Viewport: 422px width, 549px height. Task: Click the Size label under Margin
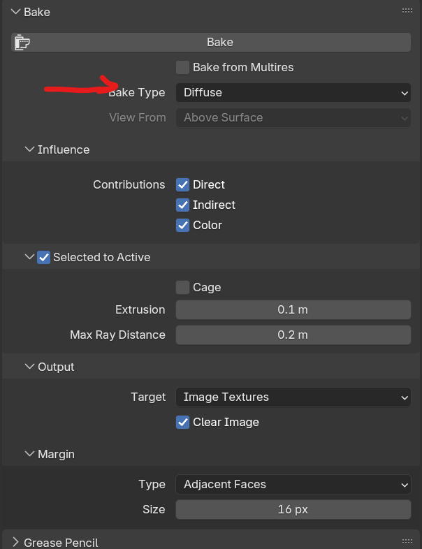154,509
